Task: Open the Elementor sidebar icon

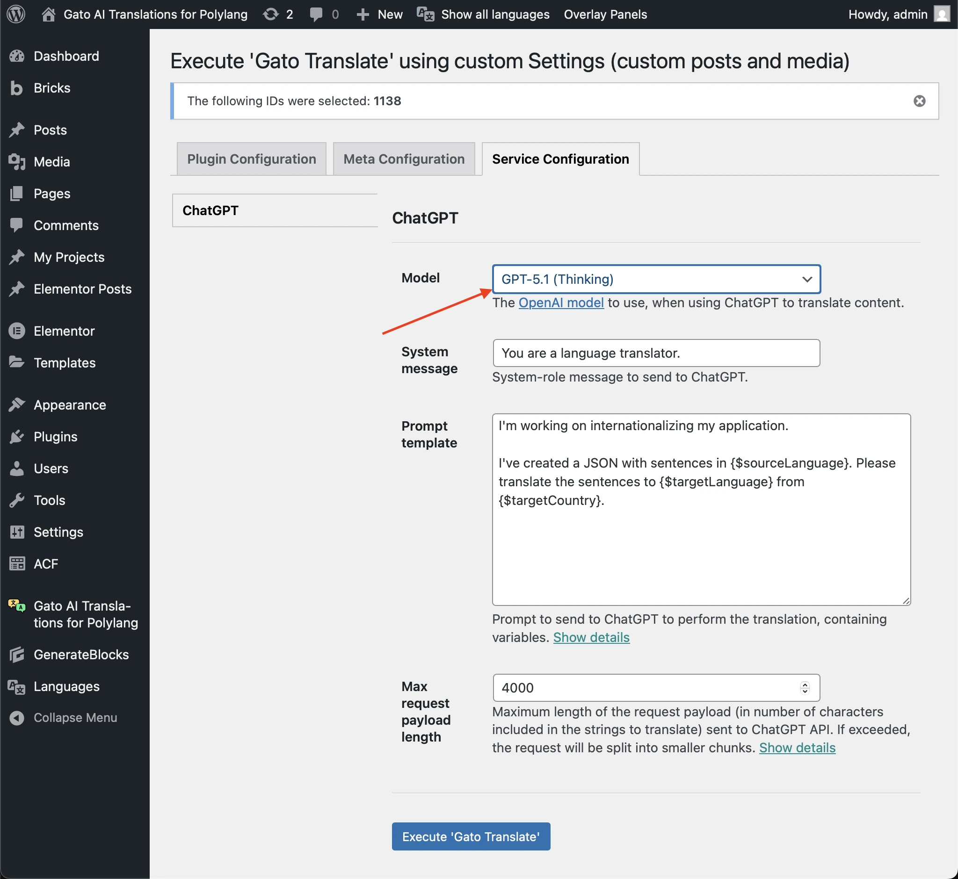Action: [x=17, y=331]
